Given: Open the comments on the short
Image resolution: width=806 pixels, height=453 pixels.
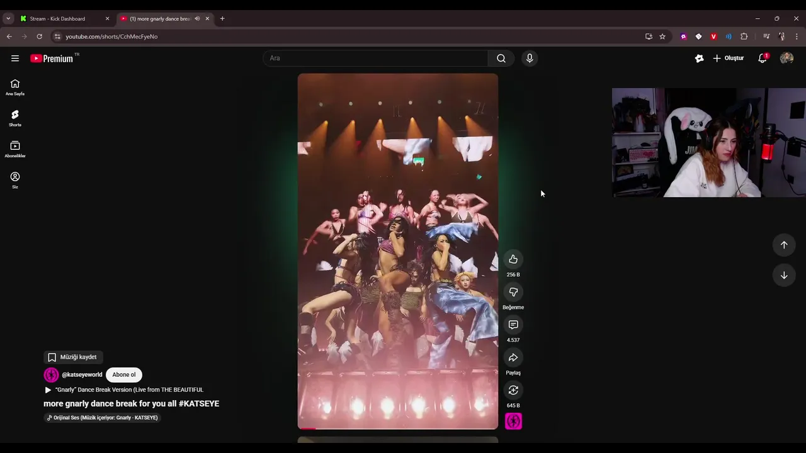Looking at the screenshot, I should pyautogui.click(x=513, y=325).
